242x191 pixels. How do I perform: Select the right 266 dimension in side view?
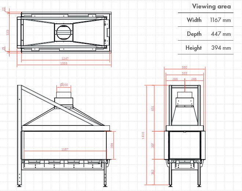click(193, 79)
